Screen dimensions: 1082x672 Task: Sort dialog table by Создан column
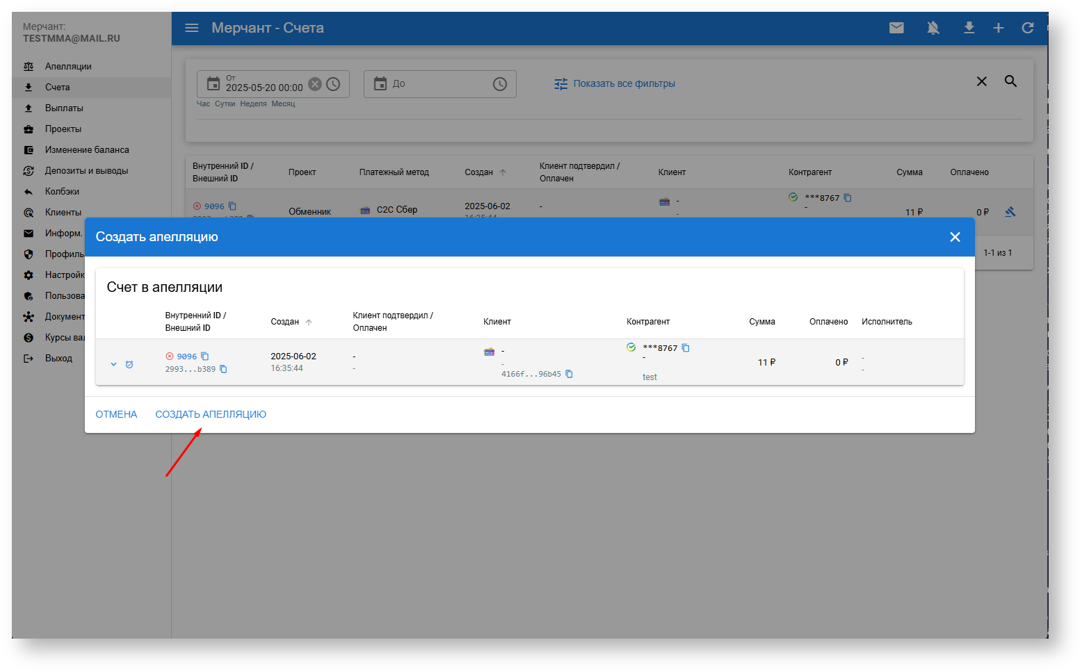coord(285,322)
